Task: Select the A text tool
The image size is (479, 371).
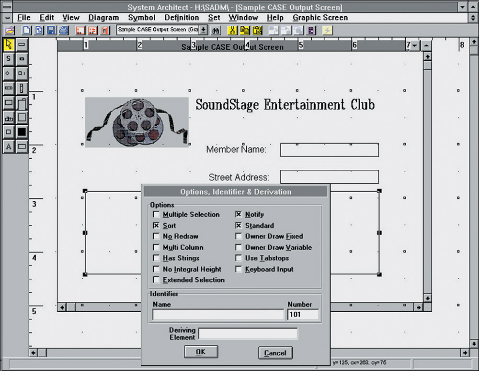Action: [9, 147]
